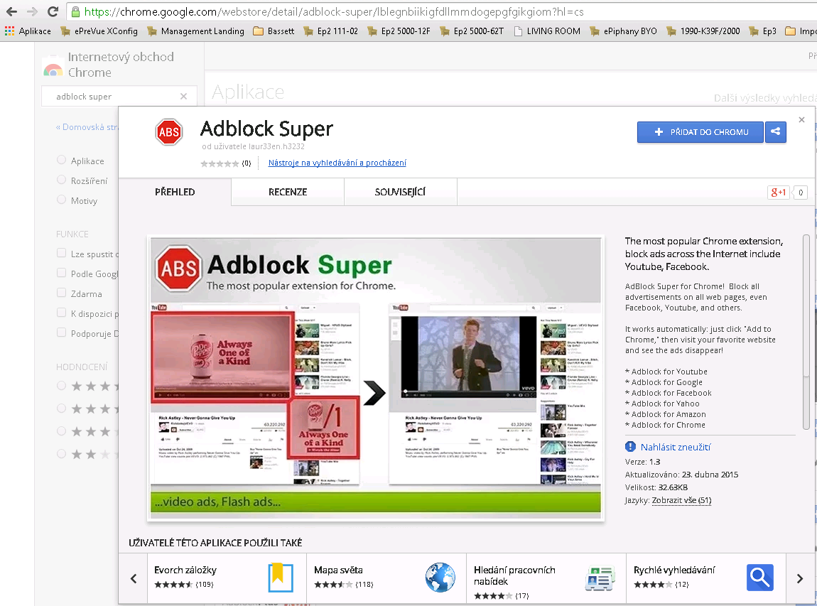The height and width of the screenshot is (606, 817).
Task: Open Nástroje na vyhledávání a procházení link
Action: (337, 163)
